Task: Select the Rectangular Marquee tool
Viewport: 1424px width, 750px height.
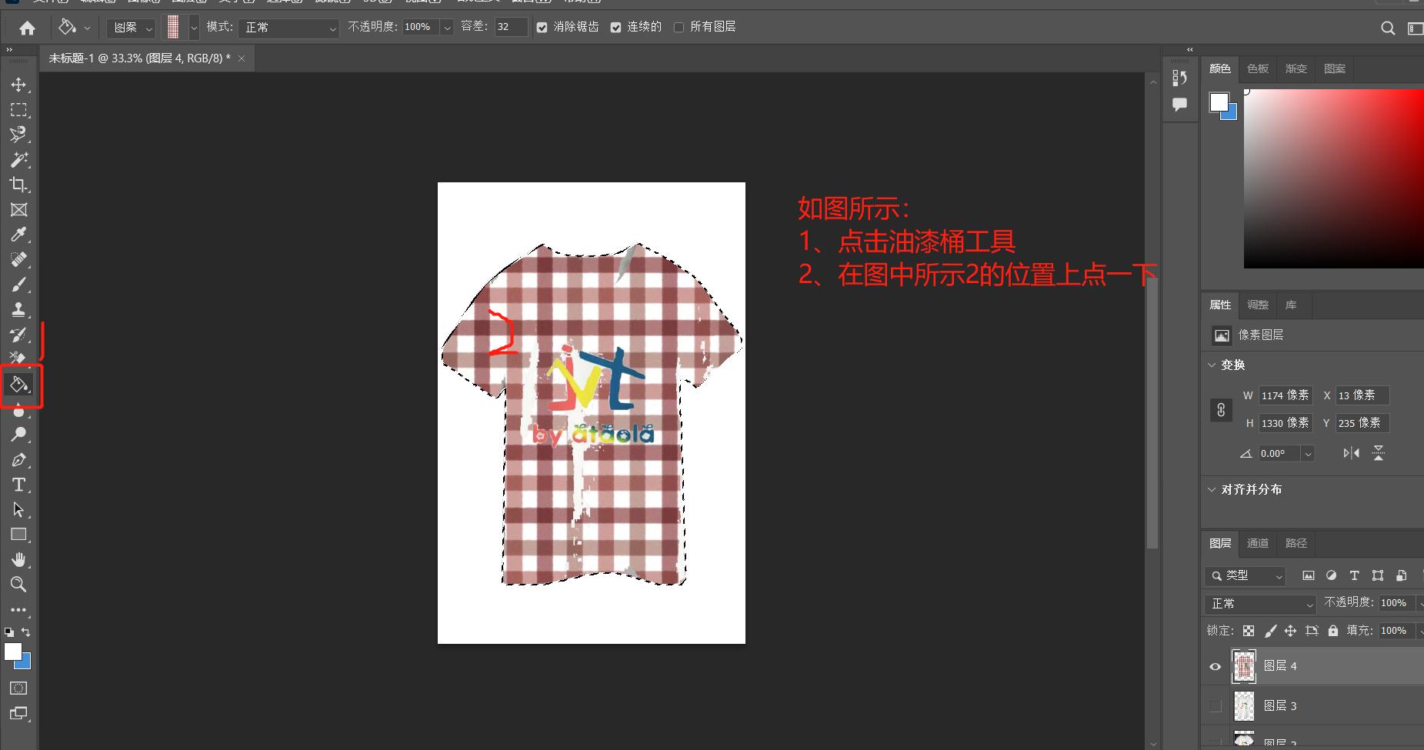Action: 18,110
